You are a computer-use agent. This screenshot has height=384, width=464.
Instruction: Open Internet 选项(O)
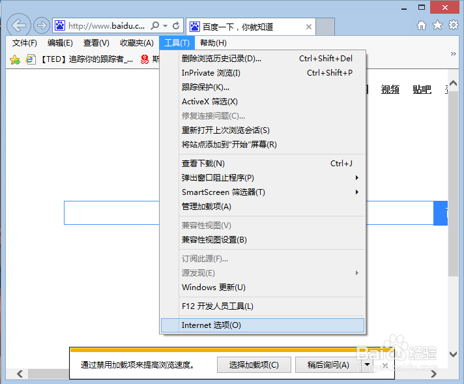point(263,325)
